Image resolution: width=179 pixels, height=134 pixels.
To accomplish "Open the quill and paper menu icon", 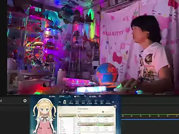I will 102,102.
